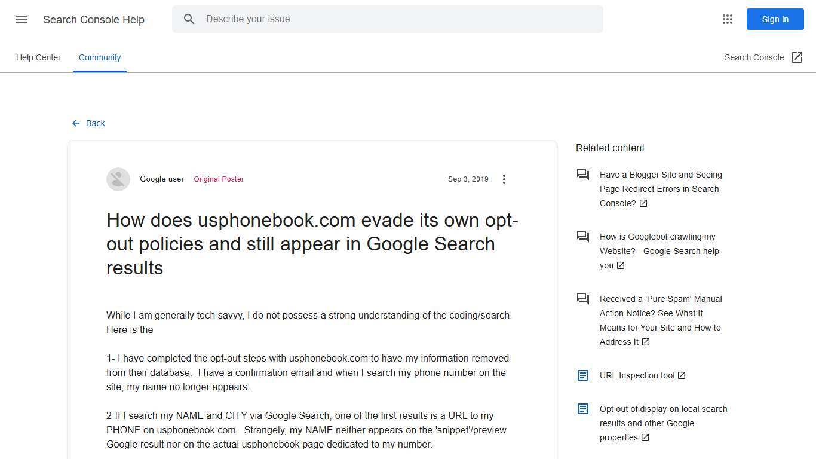Viewport: 816px width, 459px height.
Task: Click the forum icon next to Googlebot crawling topic
Action: [582, 237]
